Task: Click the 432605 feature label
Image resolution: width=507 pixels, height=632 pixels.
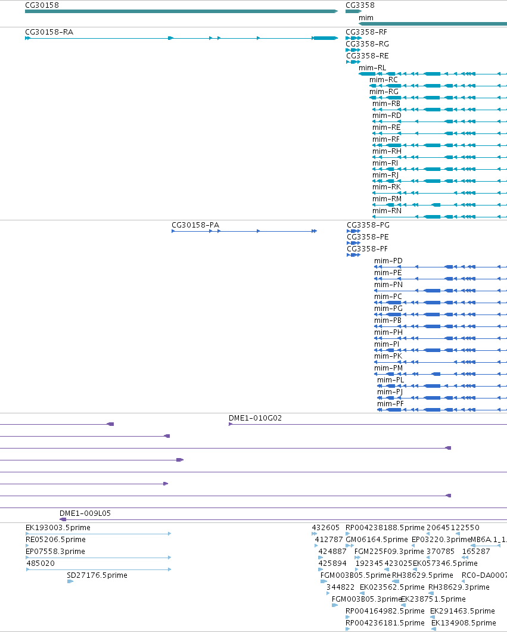Action: point(326,528)
